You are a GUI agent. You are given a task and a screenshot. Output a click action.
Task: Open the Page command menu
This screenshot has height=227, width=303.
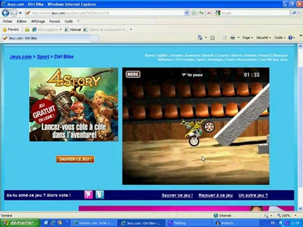coord(247,38)
